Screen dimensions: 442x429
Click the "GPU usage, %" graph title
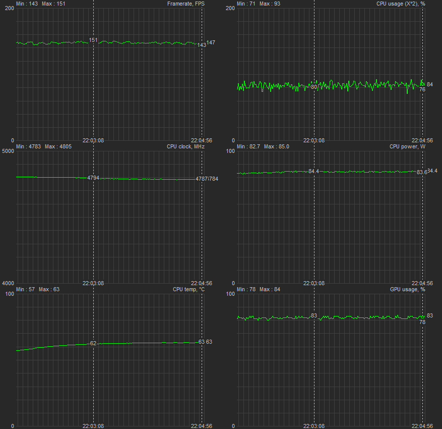point(408,289)
